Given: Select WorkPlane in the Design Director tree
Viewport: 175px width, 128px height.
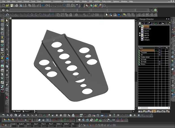Looking at the screenshot, I should tap(147, 29).
